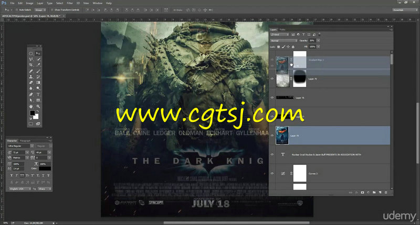This screenshot has width=420, height=225.
Task: Lock all layer attributes padlock icon
Action: pos(293,47)
